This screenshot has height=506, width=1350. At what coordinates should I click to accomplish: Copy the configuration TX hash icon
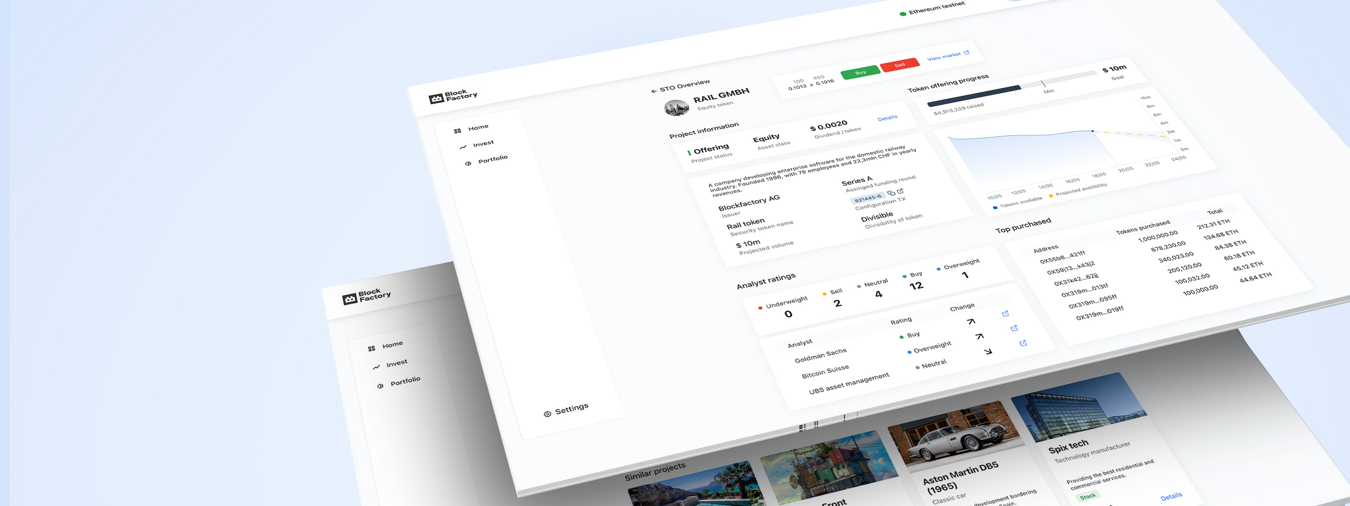891,193
